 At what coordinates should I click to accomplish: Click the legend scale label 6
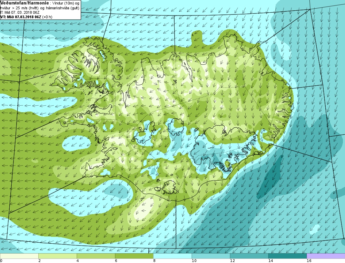(x=116, y=261)
